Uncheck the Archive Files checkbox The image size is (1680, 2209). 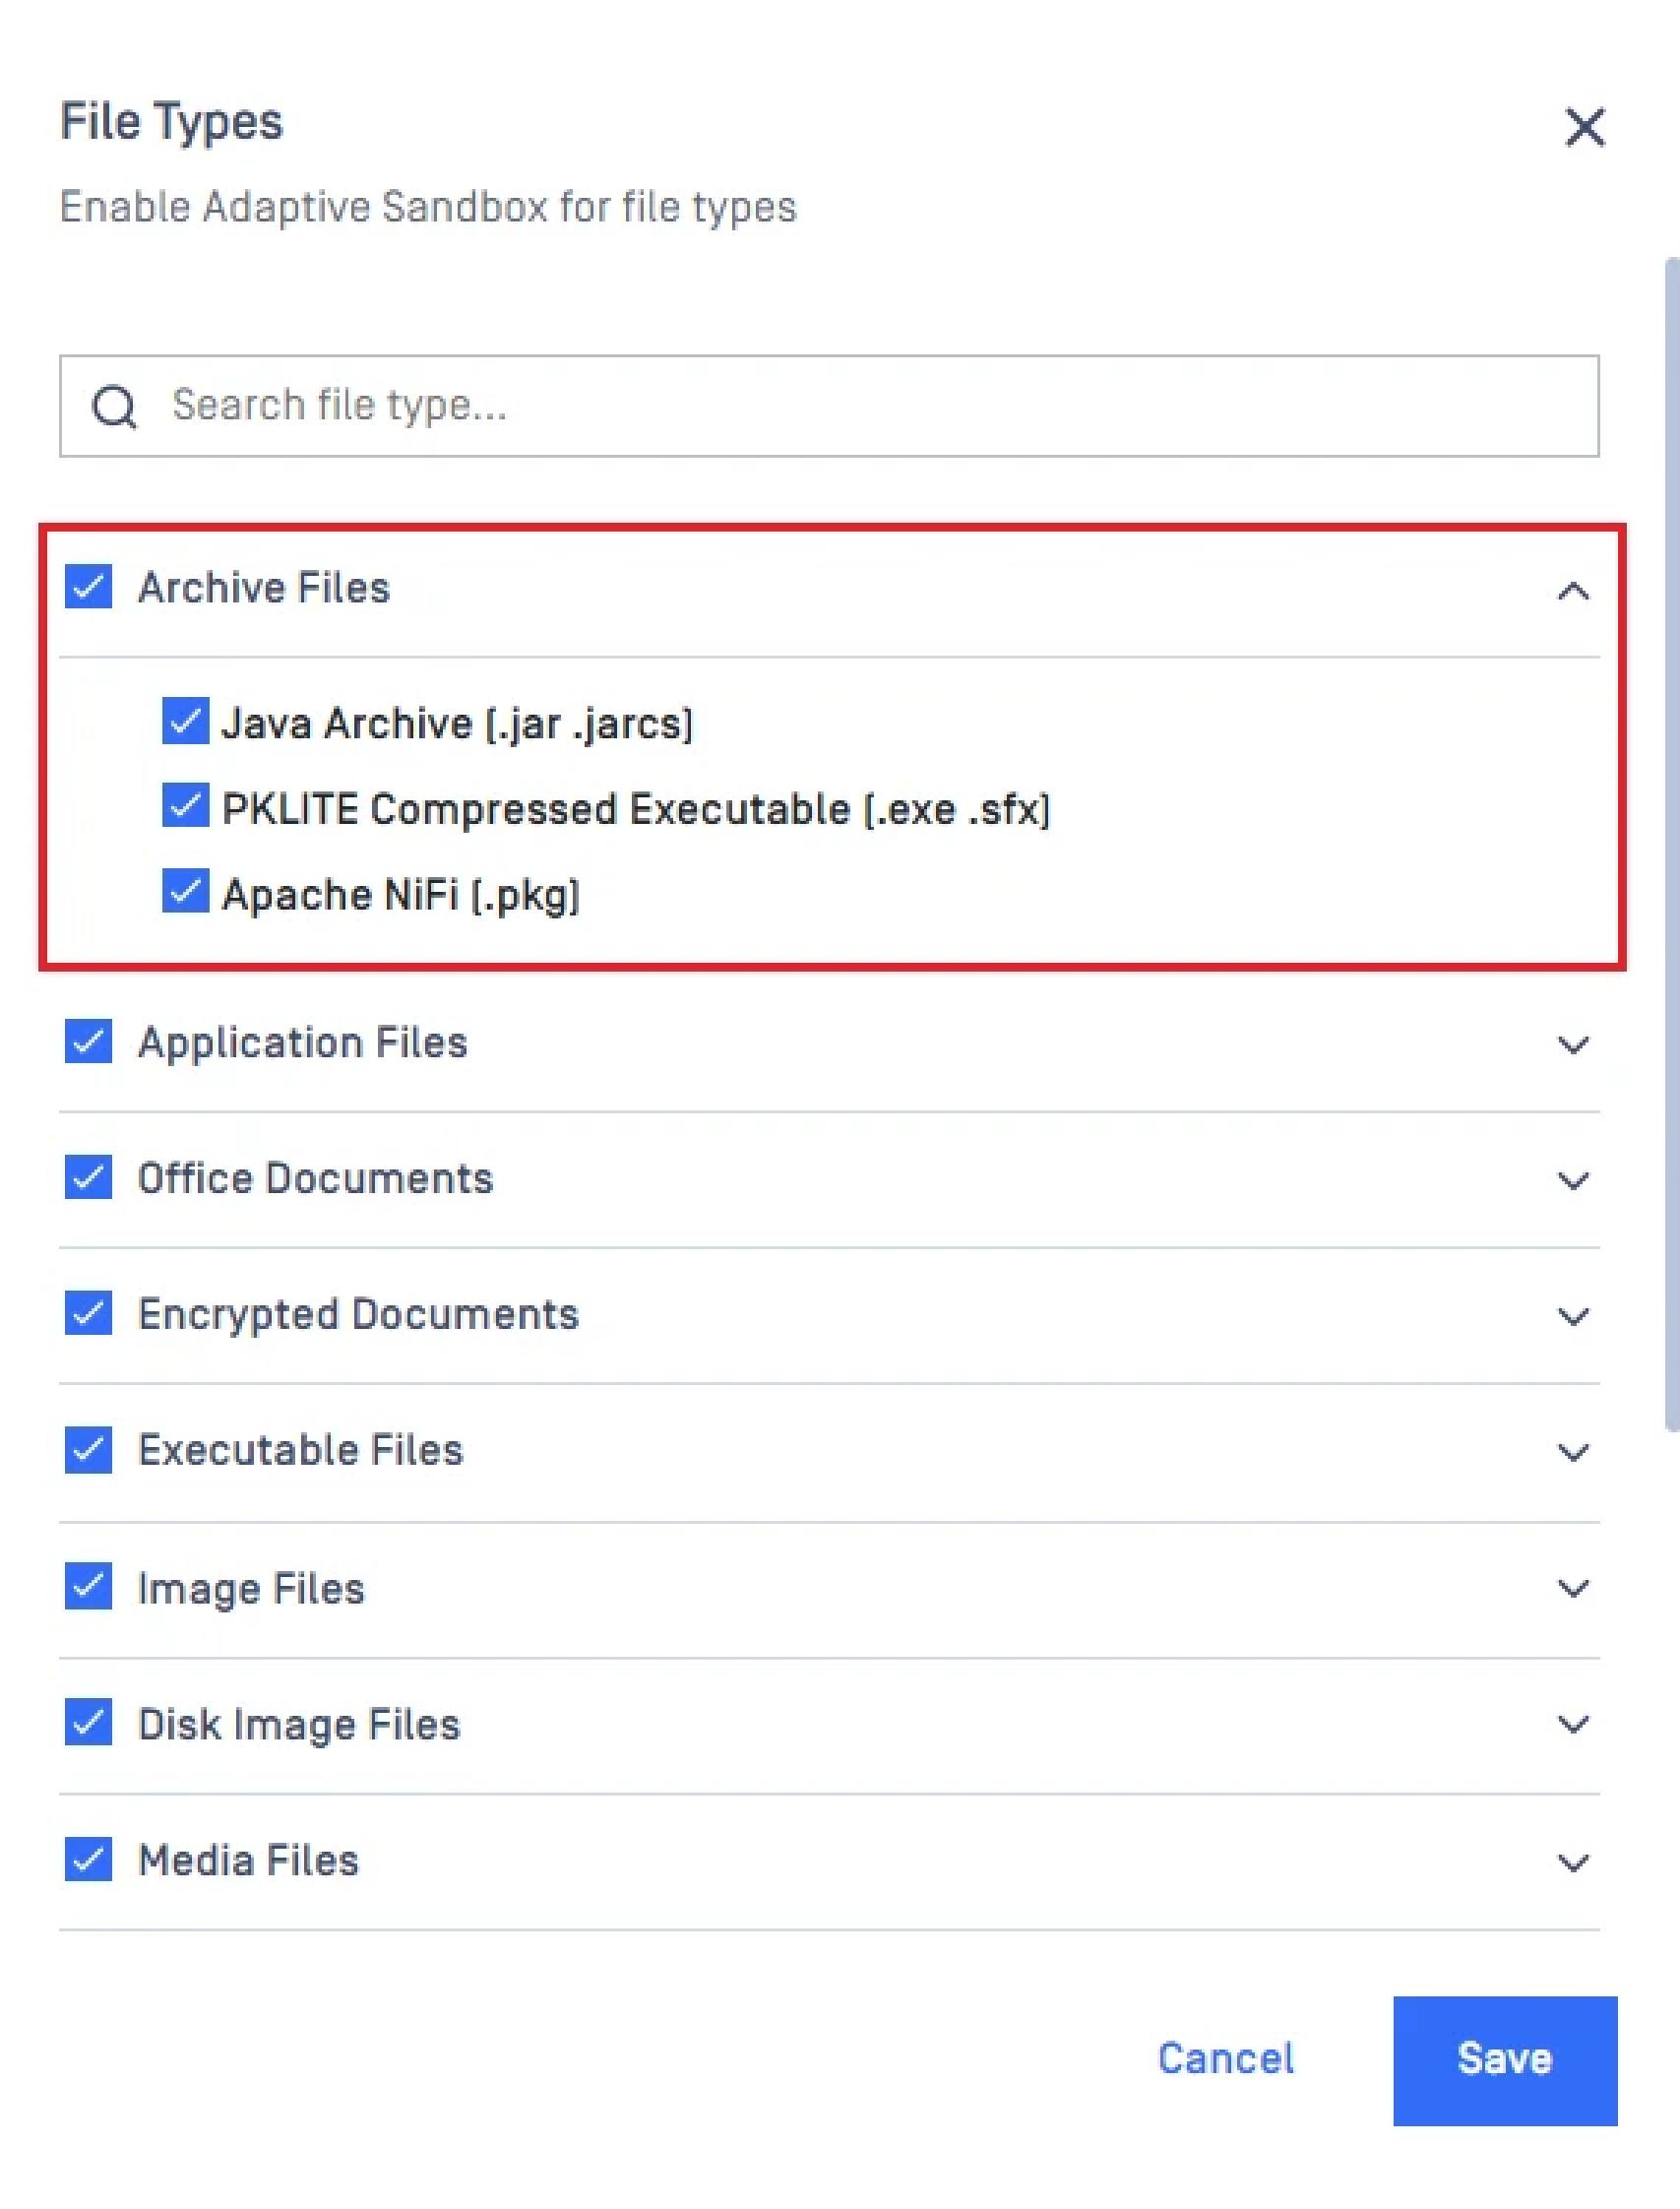pyautogui.click(x=88, y=587)
